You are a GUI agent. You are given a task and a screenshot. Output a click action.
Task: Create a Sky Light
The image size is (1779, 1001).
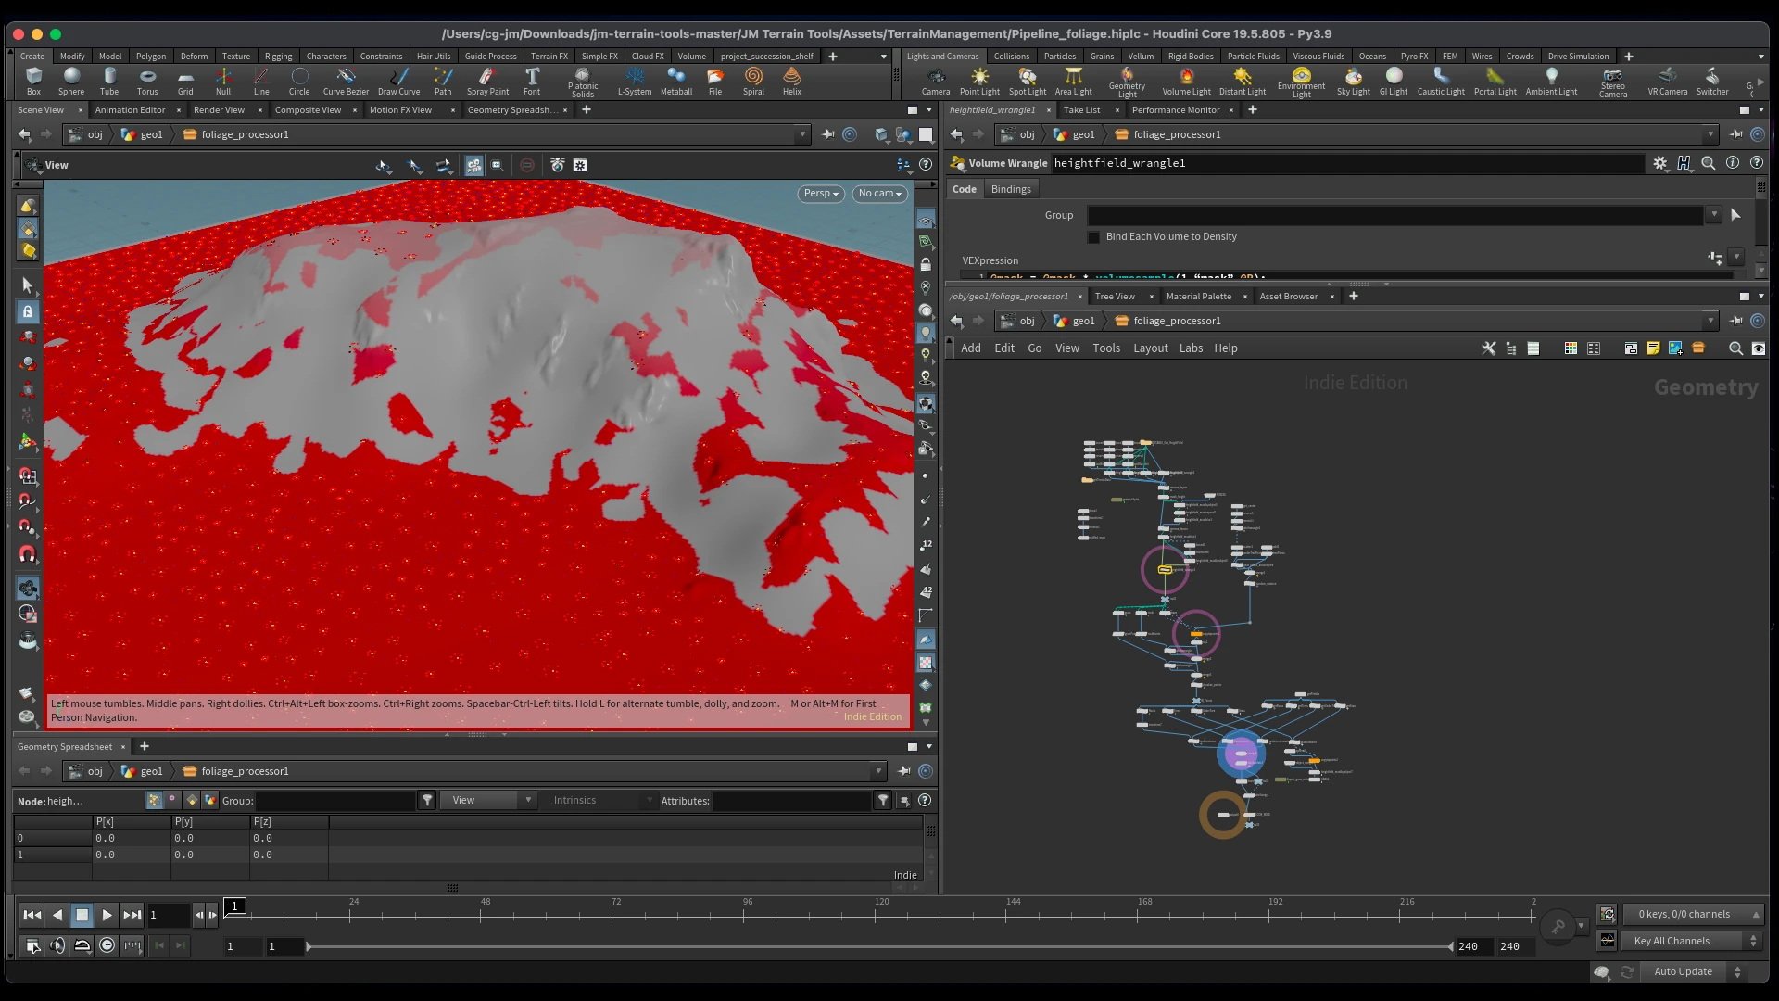tap(1353, 82)
